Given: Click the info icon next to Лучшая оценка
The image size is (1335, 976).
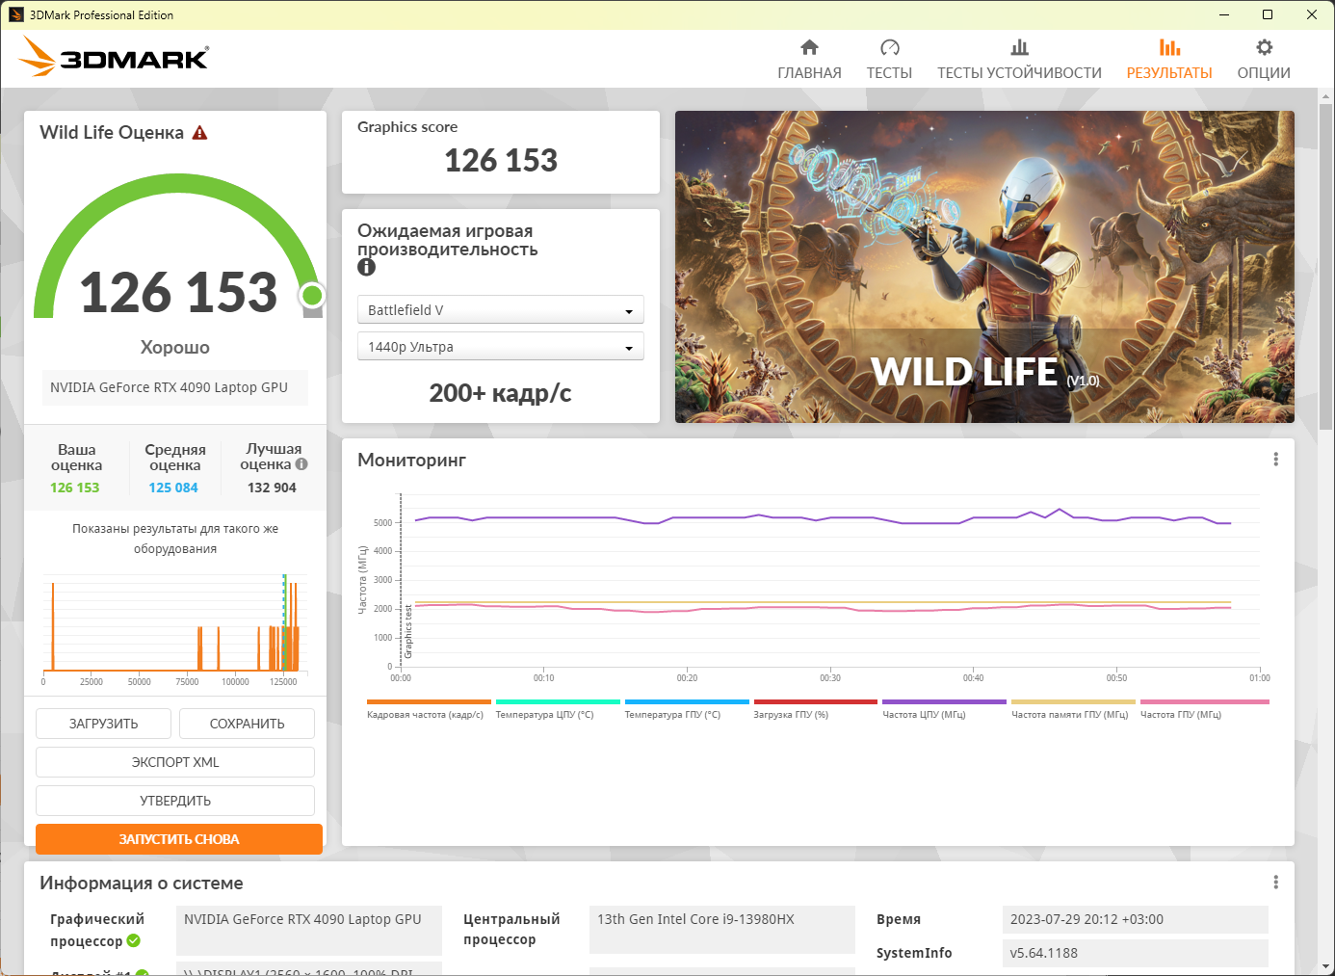Looking at the screenshot, I should point(301,464).
